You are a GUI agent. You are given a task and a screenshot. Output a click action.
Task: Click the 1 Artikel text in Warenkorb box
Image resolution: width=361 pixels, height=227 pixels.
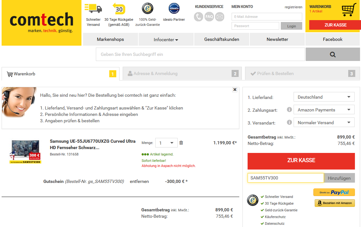pyautogui.click(x=316, y=11)
